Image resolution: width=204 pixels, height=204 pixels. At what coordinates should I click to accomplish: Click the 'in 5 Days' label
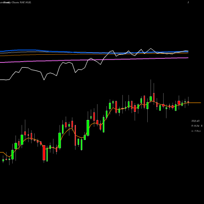tap(196, 131)
